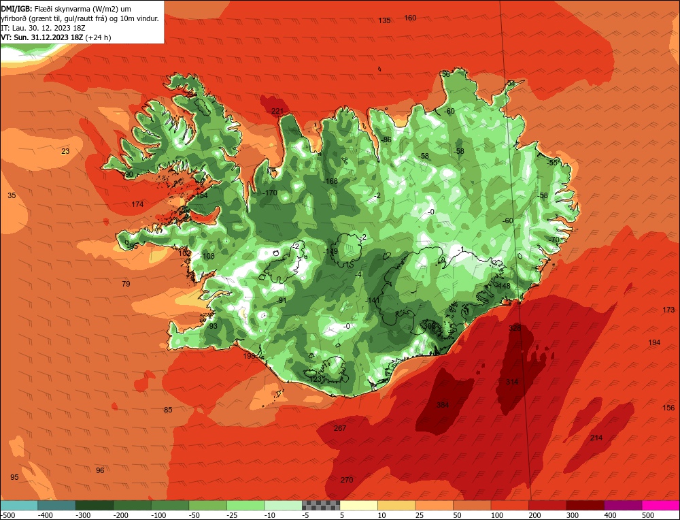Click the legend label '-25'
This screenshot has width=680, height=520.
pyautogui.click(x=233, y=515)
